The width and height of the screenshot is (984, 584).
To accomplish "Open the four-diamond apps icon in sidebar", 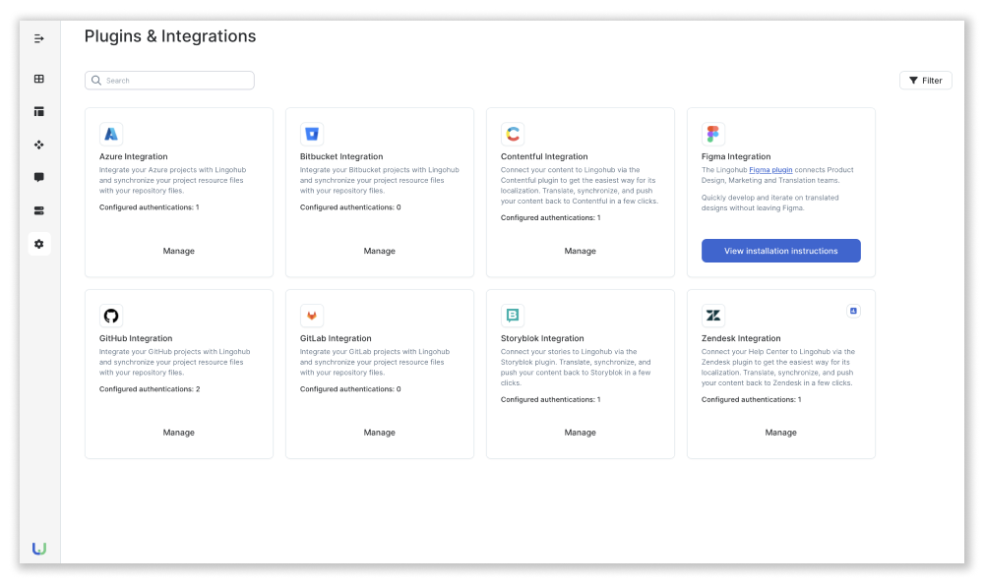I will coord(39,145).
